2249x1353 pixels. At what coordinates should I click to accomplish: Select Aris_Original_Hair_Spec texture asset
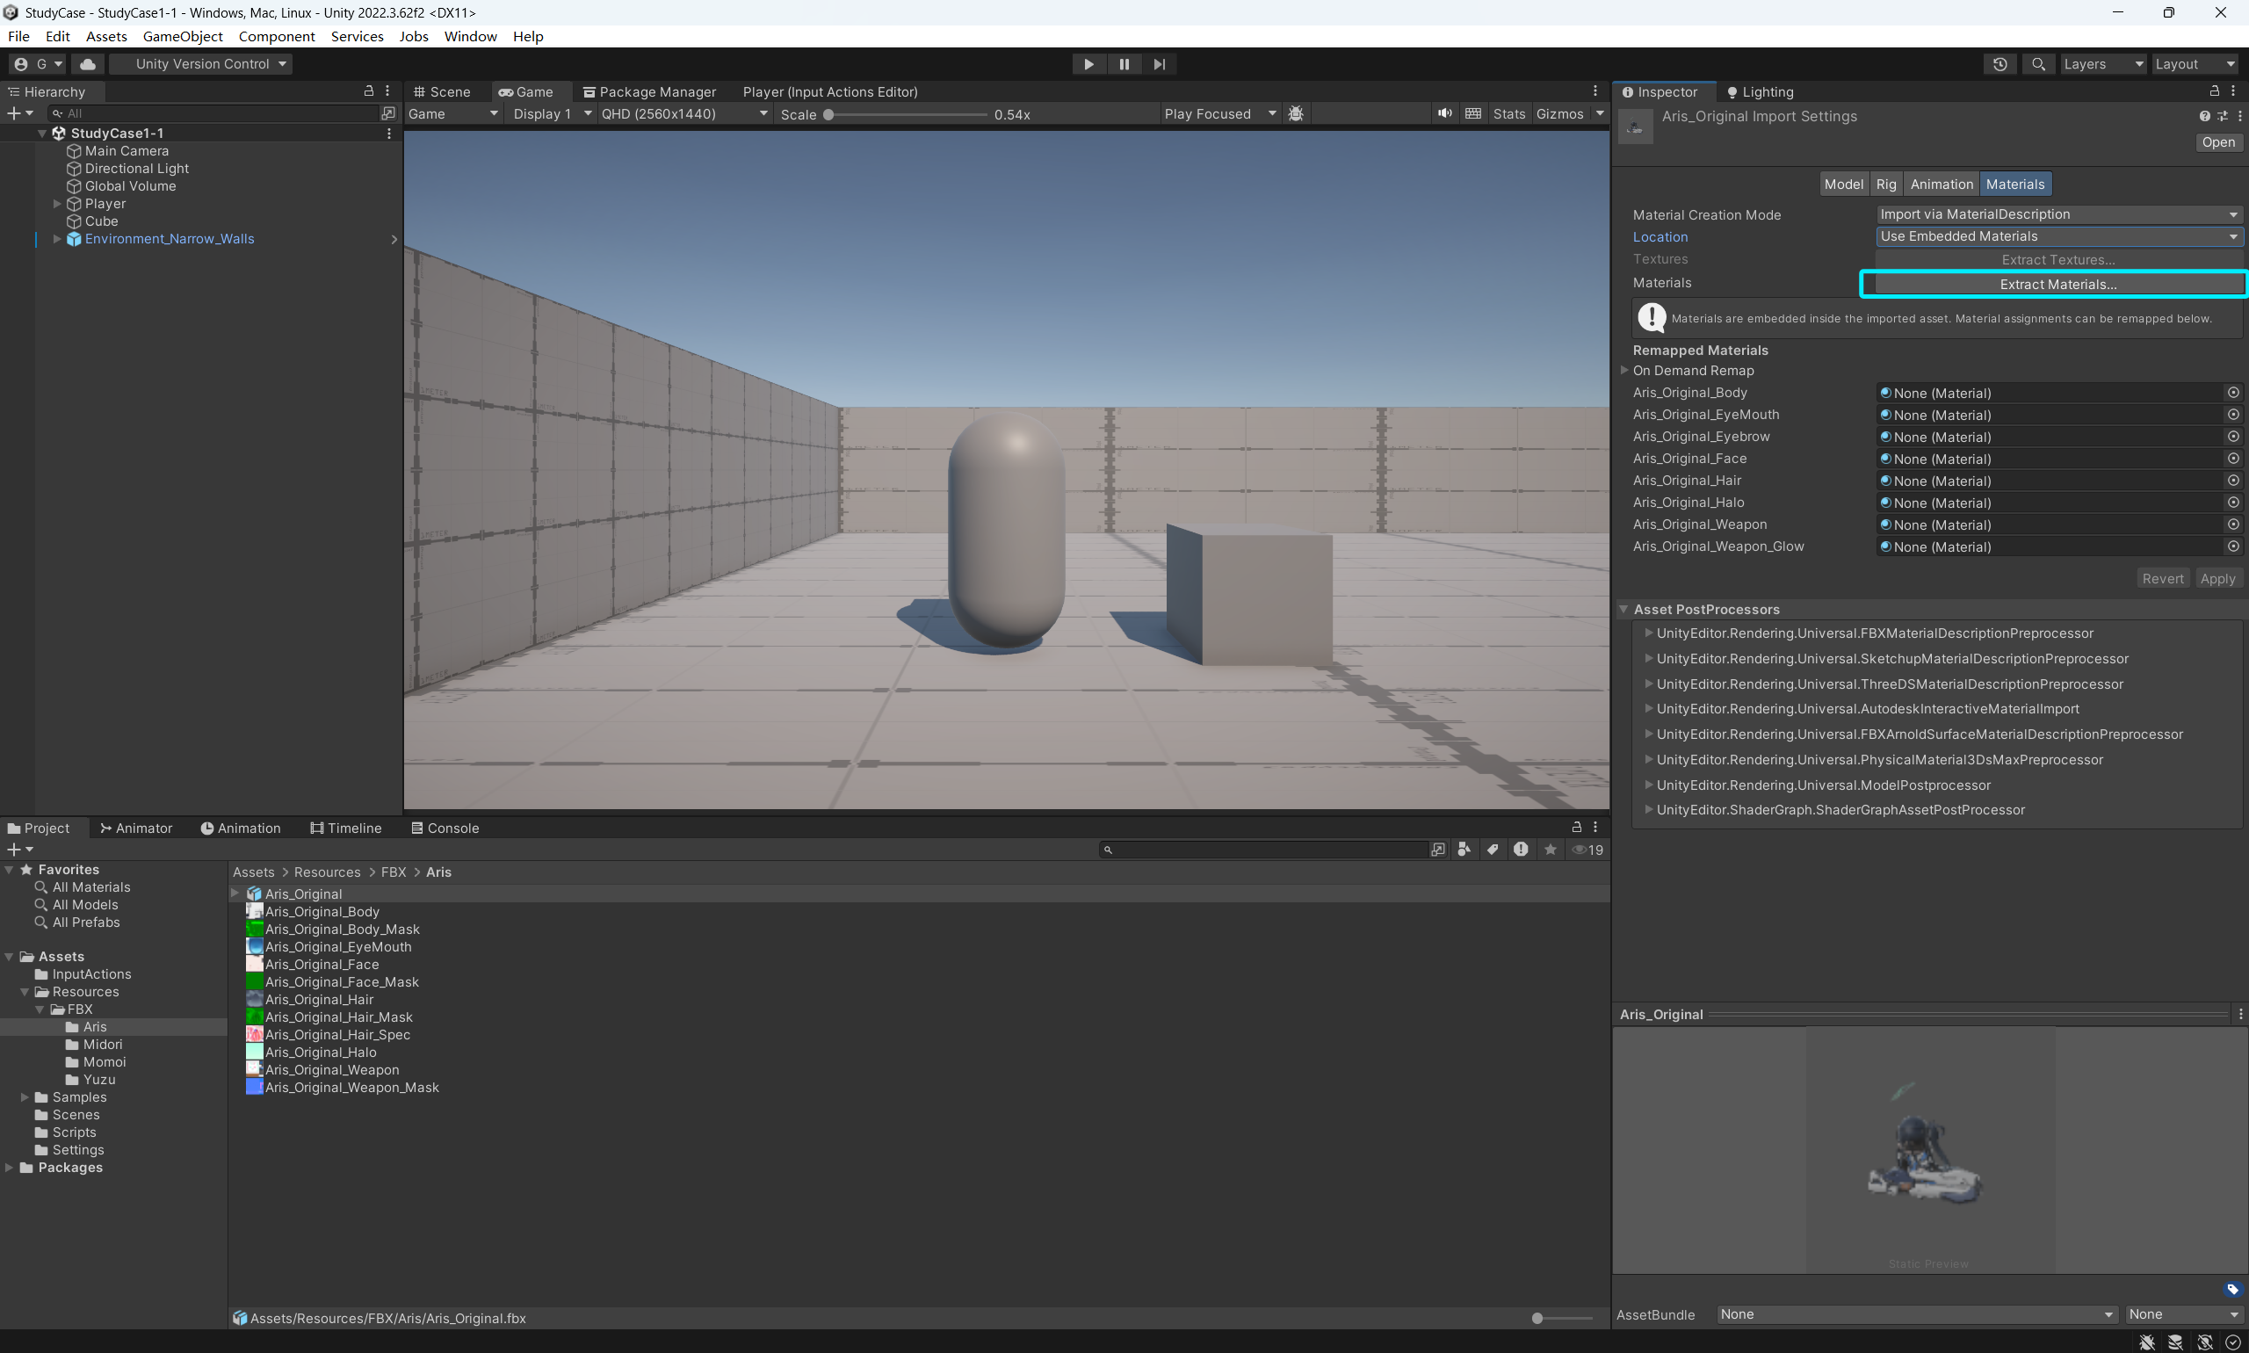coord(337,1035)
